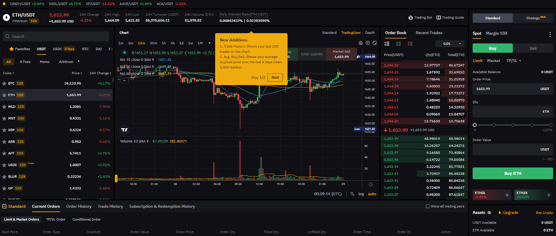Switch order side to Sell

coord(533,48)
